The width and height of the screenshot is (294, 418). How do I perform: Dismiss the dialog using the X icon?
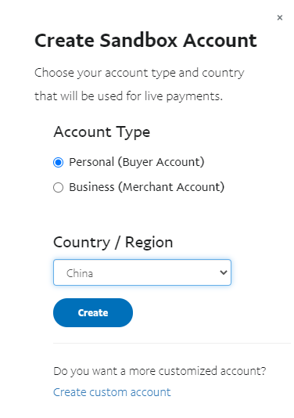coord(280,17)
